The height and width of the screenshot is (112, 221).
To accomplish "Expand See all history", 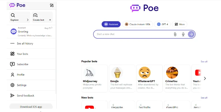I will 31,44.
